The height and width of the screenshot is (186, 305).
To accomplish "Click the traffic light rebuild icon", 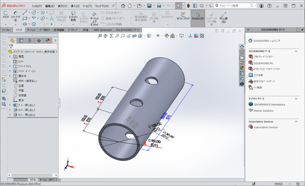I will tap(188, 6).
